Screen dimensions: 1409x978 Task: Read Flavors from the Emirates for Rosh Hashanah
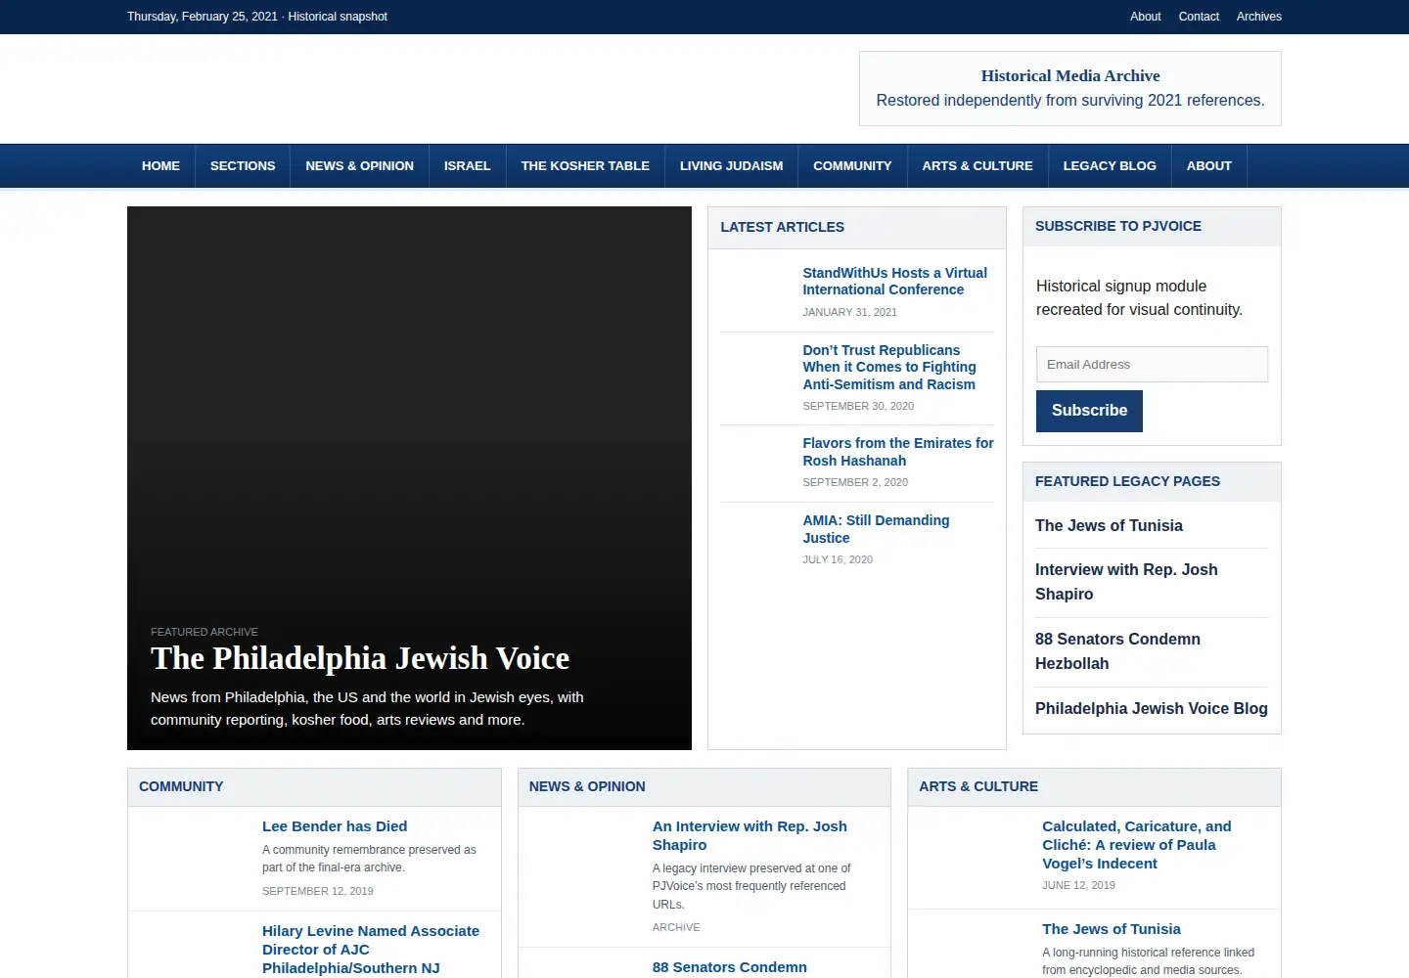tap(897, 452)
